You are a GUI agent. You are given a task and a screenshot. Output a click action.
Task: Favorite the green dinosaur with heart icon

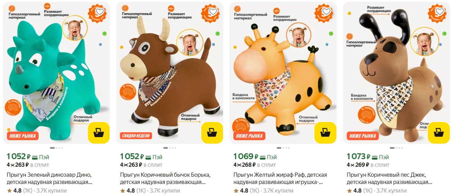click(100, 12)
